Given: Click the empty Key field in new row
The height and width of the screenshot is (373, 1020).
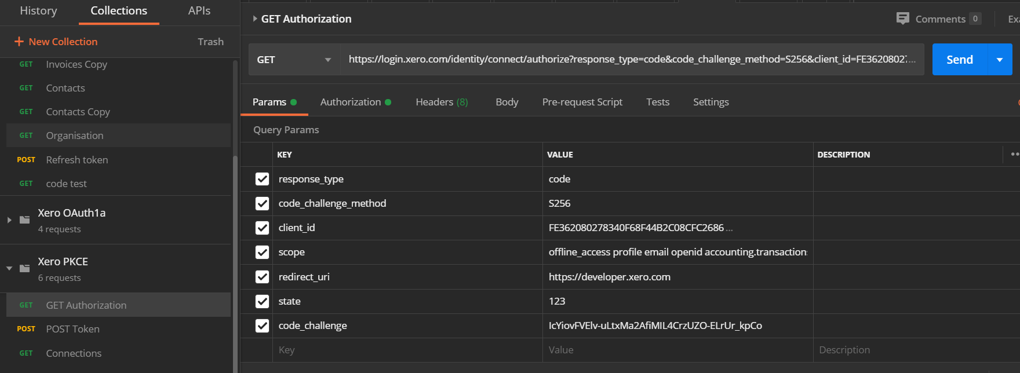Looking at the screenshot, I should coord(407,350).
